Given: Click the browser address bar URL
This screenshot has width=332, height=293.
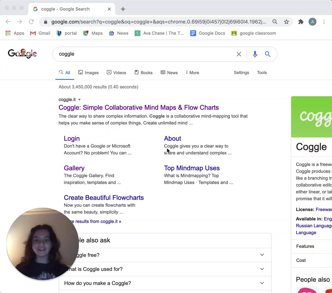Looking at the screenshot, I should tap(159, 22).
